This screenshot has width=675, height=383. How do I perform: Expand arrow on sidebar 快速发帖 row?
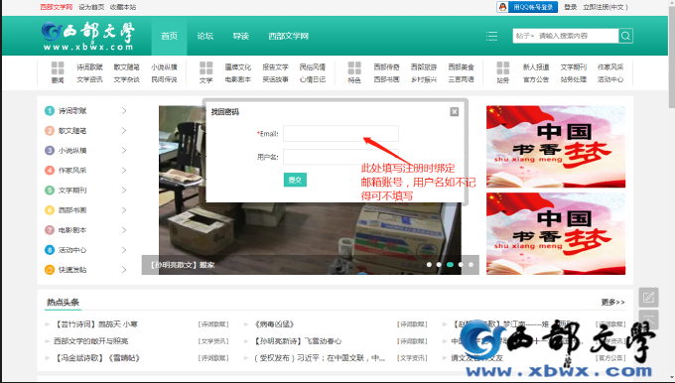pyautogui.click(x=124, y=270)
